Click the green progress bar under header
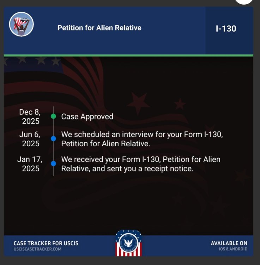 coord(128,55)
